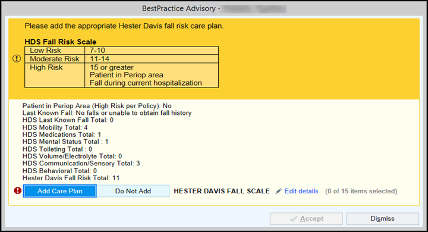The width and height of the screenshot is (428, 232).
Task: Click the 'HDS Mental Status Total : 1' line
Action: [x=65, y=142]
